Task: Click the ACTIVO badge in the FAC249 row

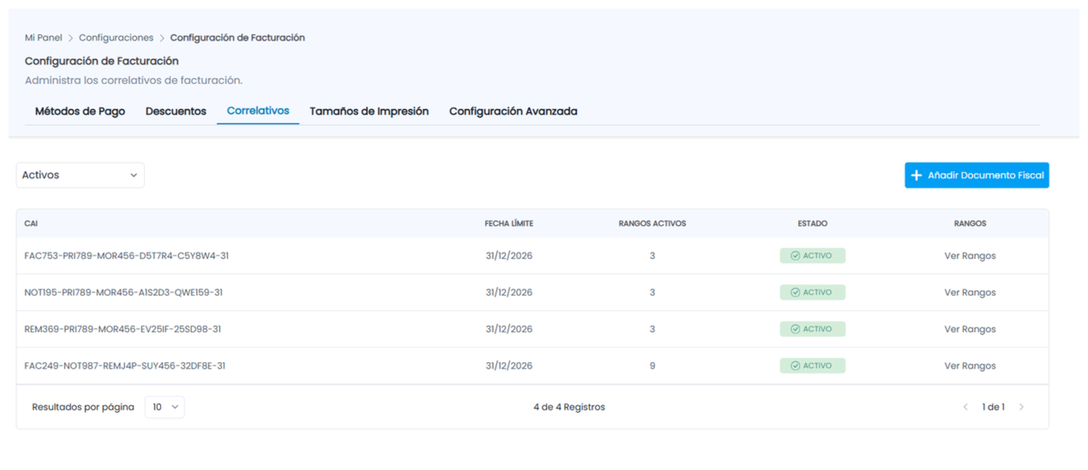Action: tap(812, 366)
